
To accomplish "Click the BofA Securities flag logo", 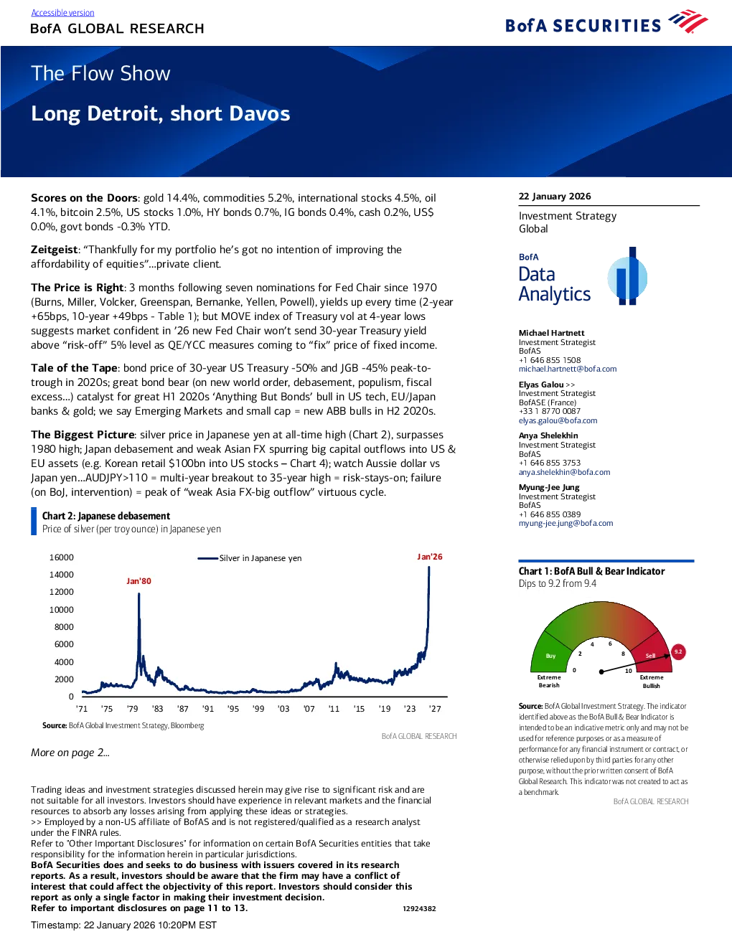I will click(688, 22).
